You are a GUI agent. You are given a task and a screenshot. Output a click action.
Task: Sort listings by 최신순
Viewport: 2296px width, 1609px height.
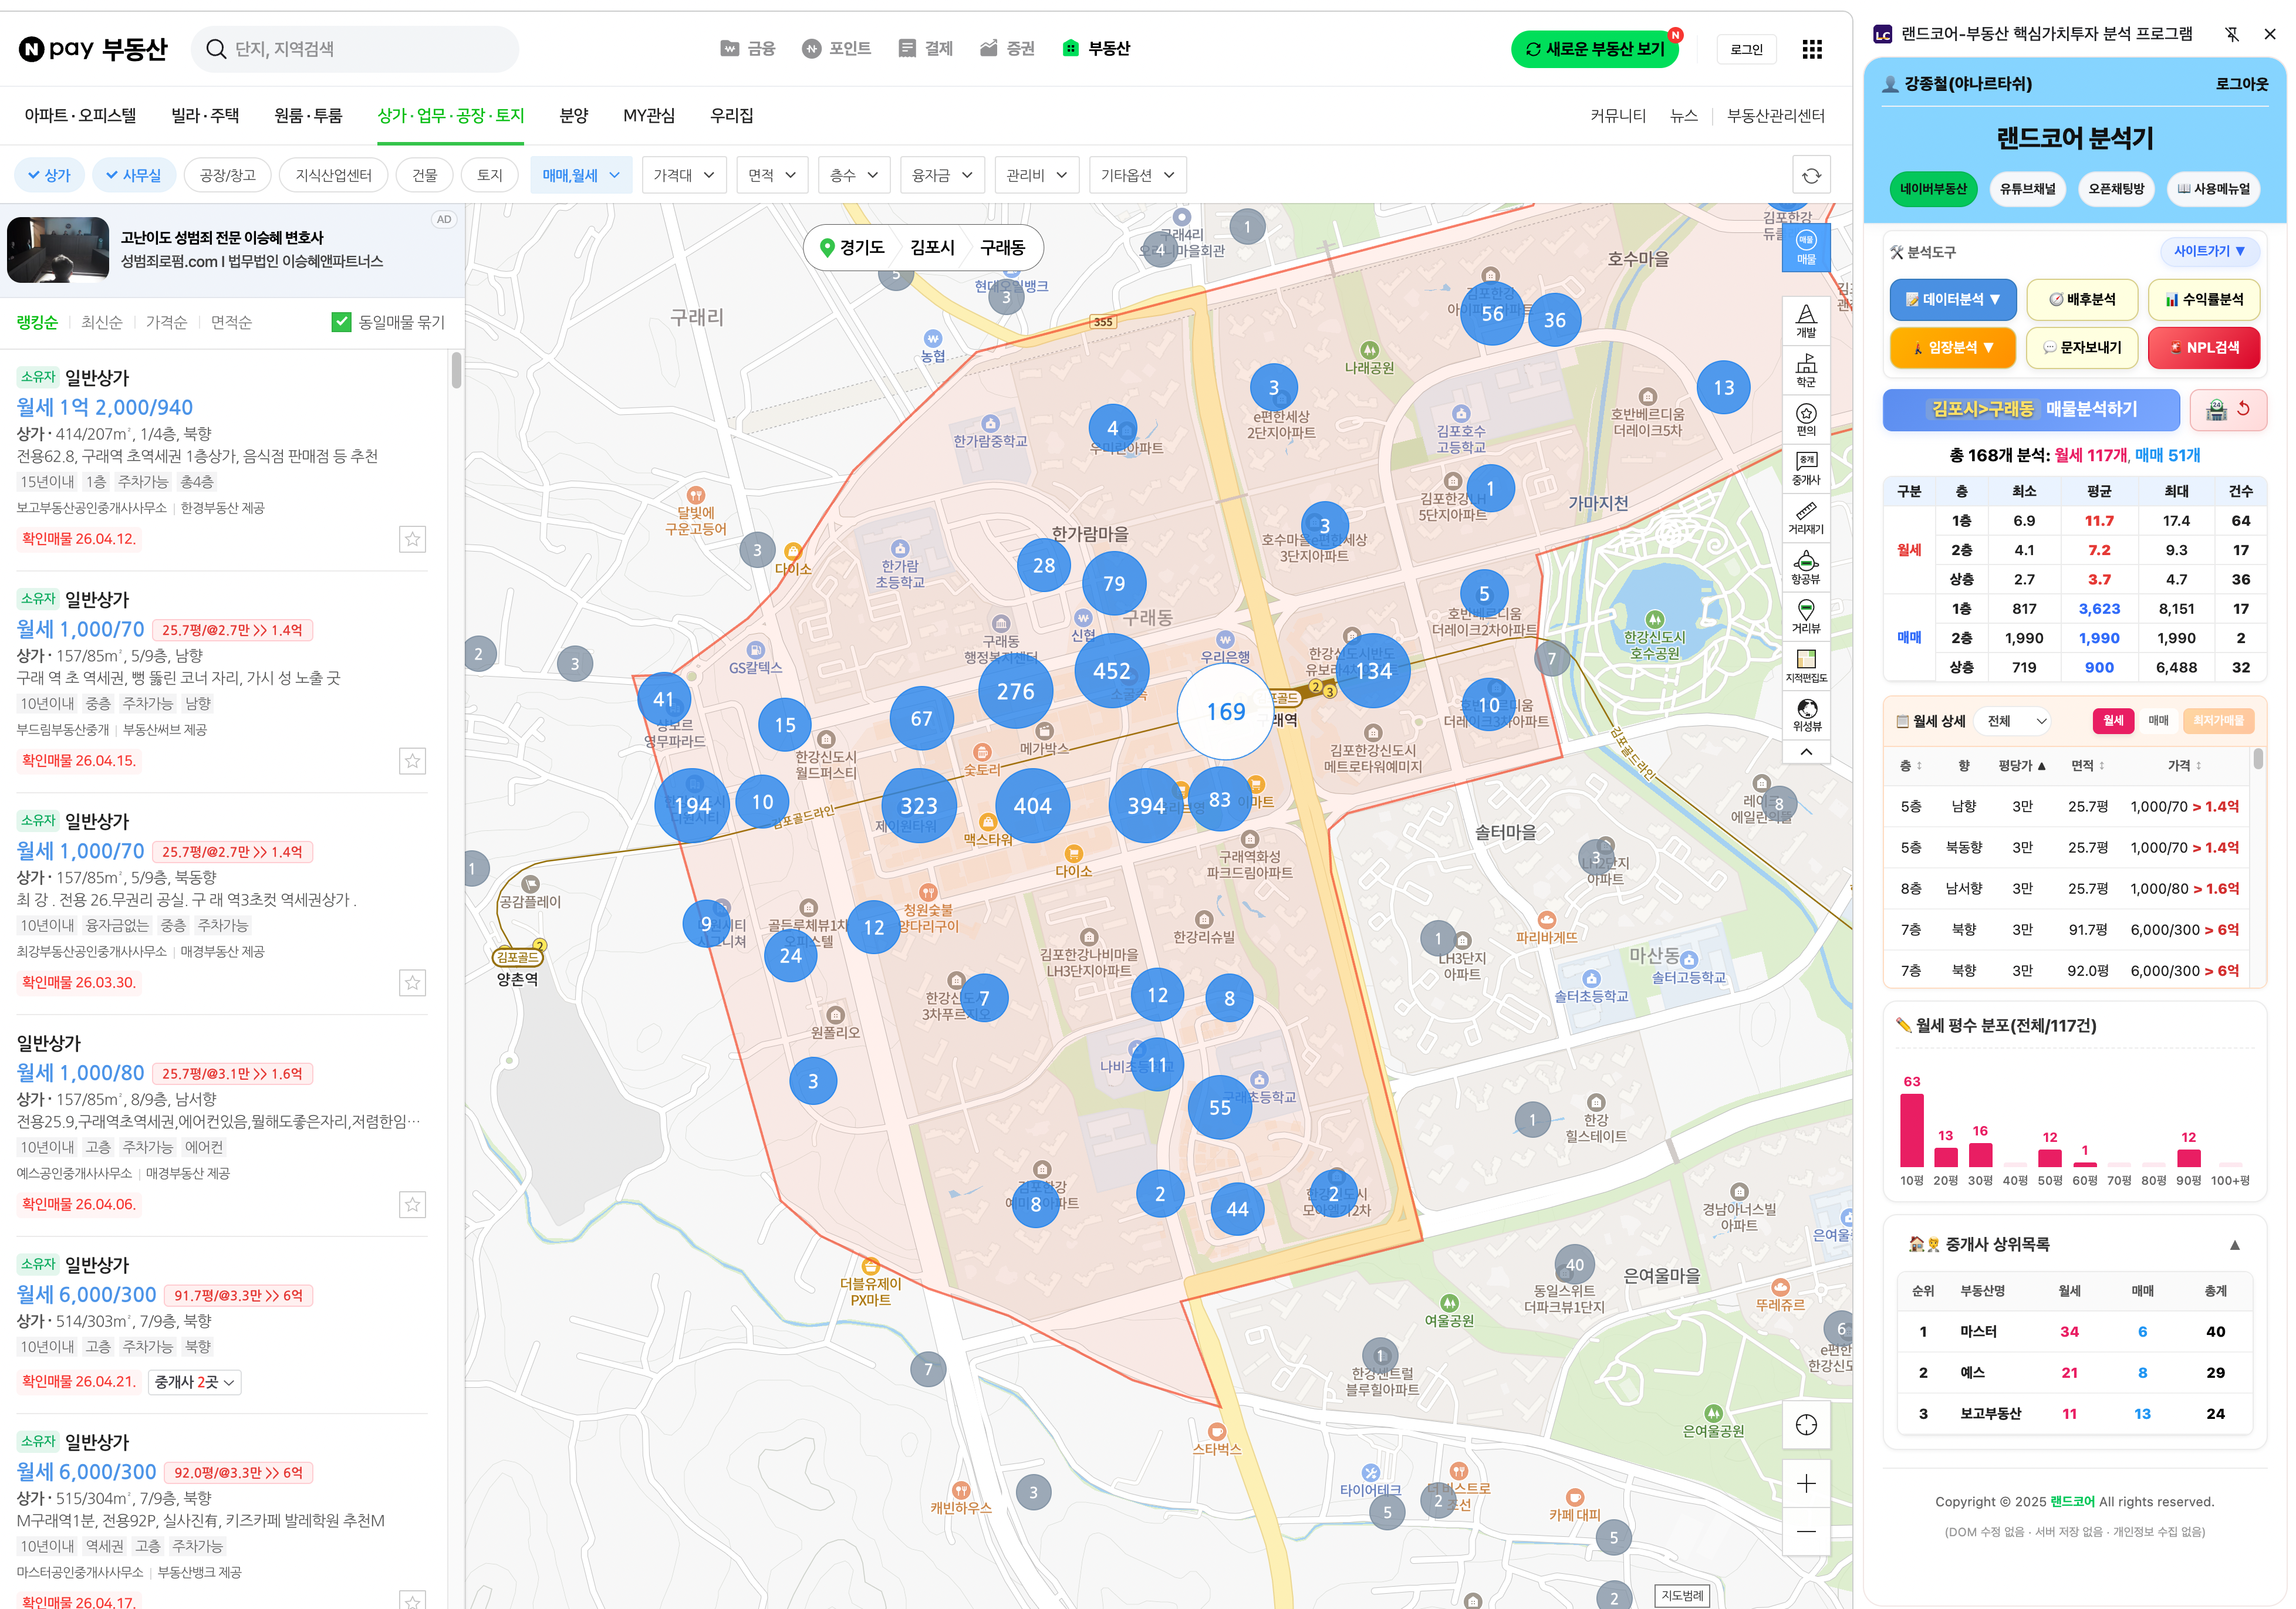[x=101, y=322]
